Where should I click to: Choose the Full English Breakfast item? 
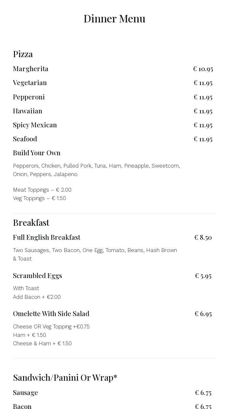(46, 237)
